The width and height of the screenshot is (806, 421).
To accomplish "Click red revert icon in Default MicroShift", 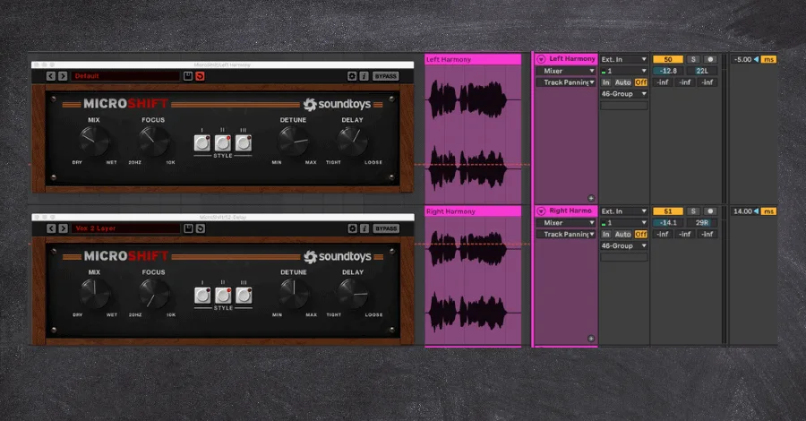I will (200, 76).
